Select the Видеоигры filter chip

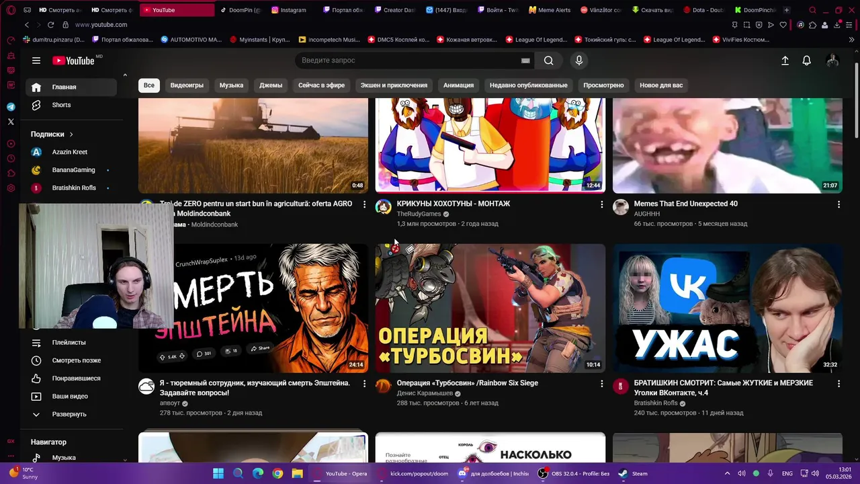pyautogui.click(x=187, y=85)
